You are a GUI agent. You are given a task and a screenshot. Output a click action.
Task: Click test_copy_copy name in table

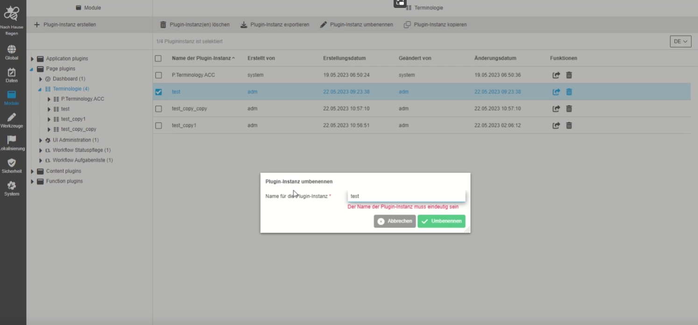pos(189,109)
